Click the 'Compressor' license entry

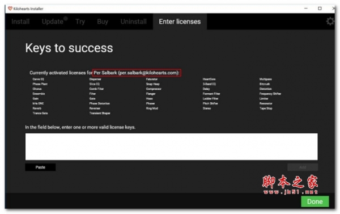pos(154,89)
